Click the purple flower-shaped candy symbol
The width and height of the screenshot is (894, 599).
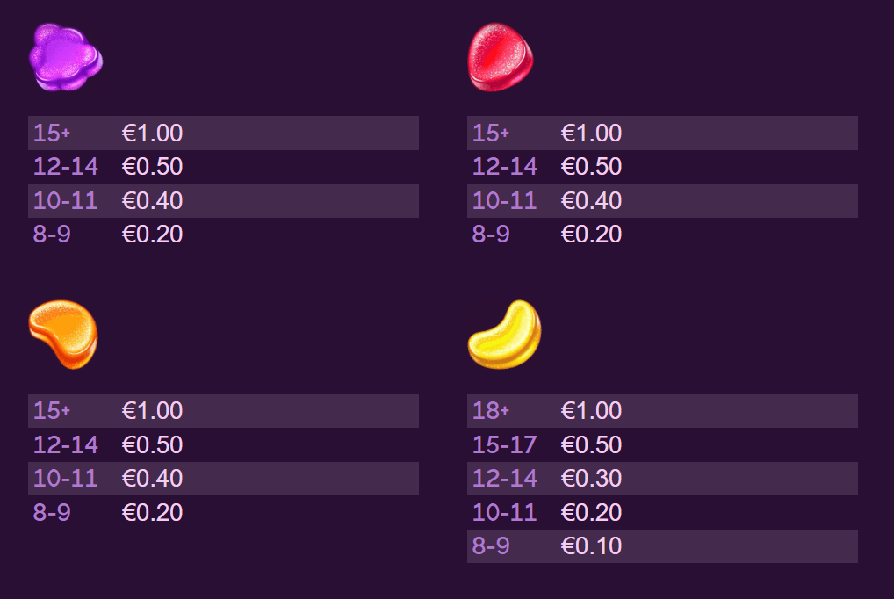[x=66, y=57]
